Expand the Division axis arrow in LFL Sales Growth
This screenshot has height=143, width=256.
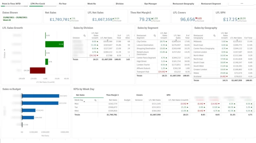[x=4, y=50]
